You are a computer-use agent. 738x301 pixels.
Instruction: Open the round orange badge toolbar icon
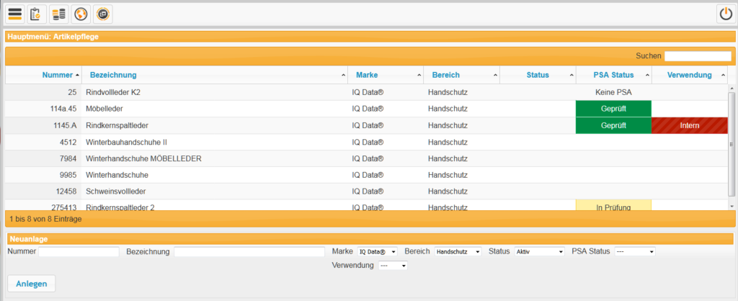click(x=103, y=14)
